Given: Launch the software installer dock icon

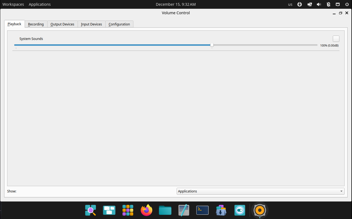Looking at the screenshot, I should point(221,210).
